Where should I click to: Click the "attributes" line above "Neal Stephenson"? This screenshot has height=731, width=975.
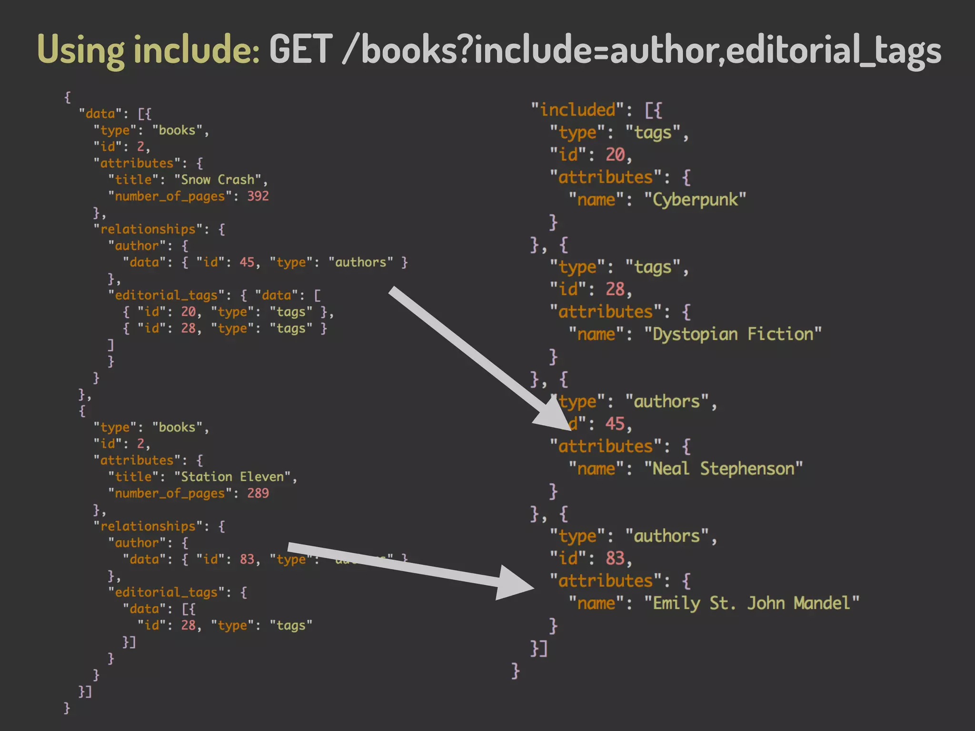tap(620, 446)
